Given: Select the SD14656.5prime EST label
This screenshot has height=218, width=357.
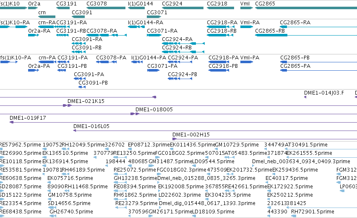Looking at the screenshot, I should tap(69, 203).
